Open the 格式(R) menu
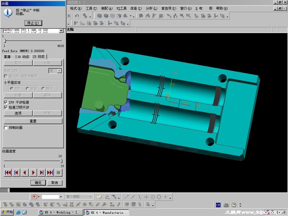 (76, 8)
